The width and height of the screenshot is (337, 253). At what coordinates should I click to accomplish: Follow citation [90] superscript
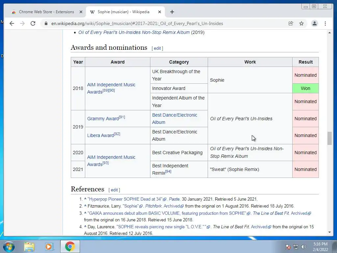click(112, 90)
